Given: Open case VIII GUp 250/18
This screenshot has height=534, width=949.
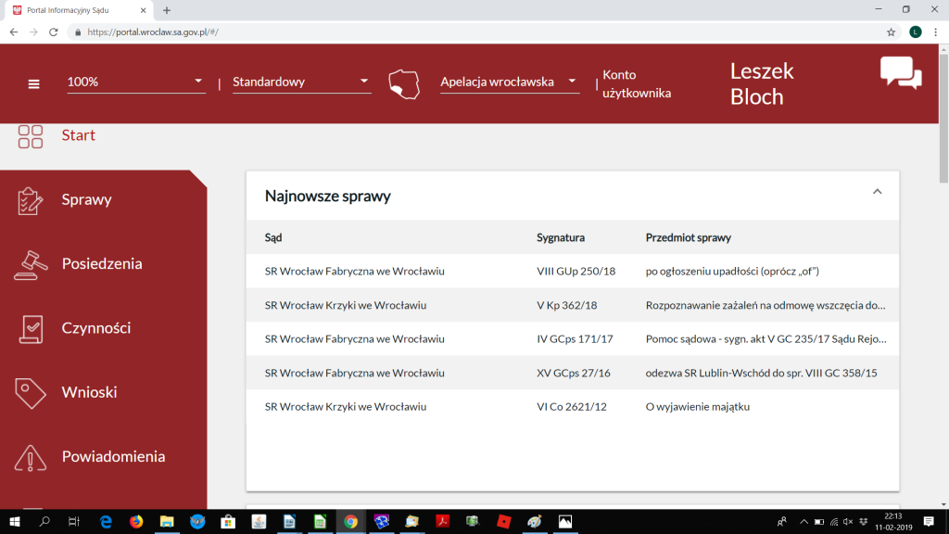Looking at the screenshot, I should (x=573, y=271).
